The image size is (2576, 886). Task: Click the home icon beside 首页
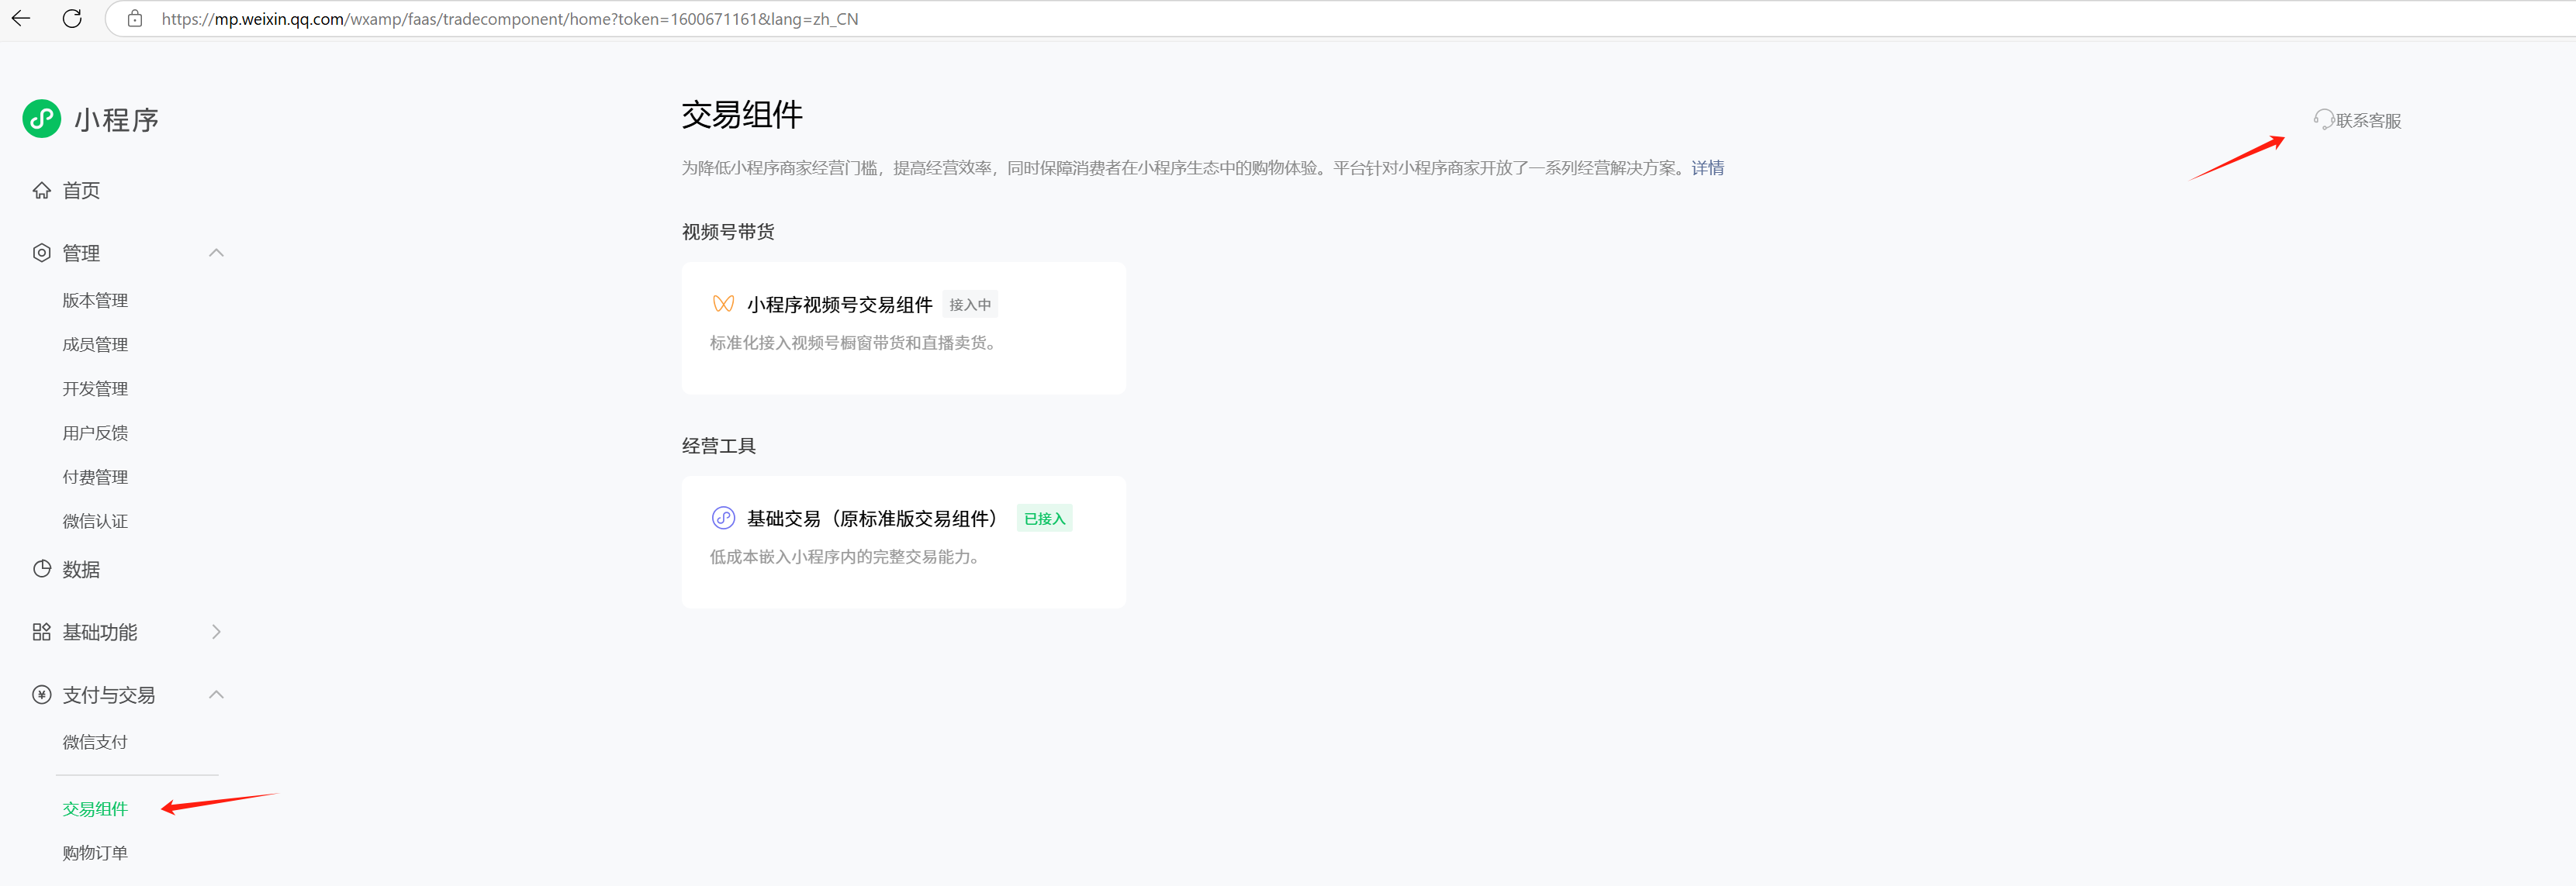click(x=41, y=191)
